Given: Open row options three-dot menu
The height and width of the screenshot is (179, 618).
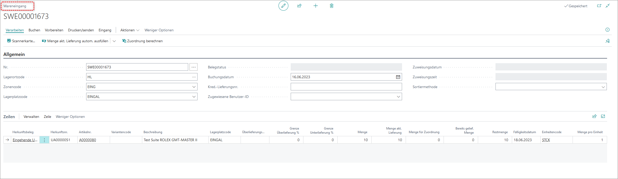Looking at the screenshot, I should click(x=44, y=140).
